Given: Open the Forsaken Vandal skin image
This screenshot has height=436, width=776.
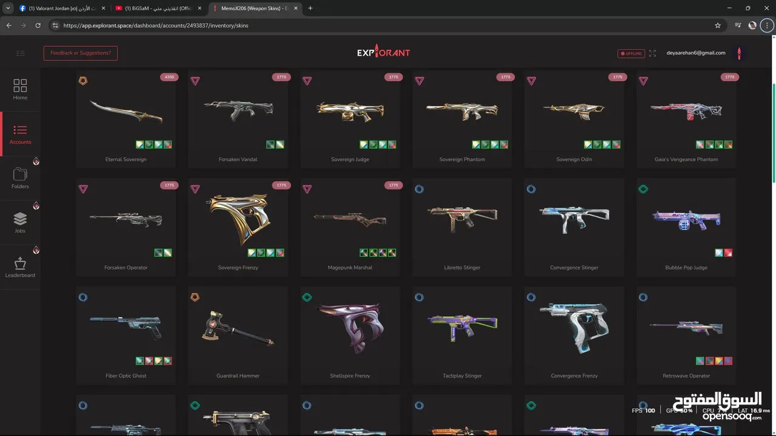Looking at the screenshot, I should coord(238,110).
